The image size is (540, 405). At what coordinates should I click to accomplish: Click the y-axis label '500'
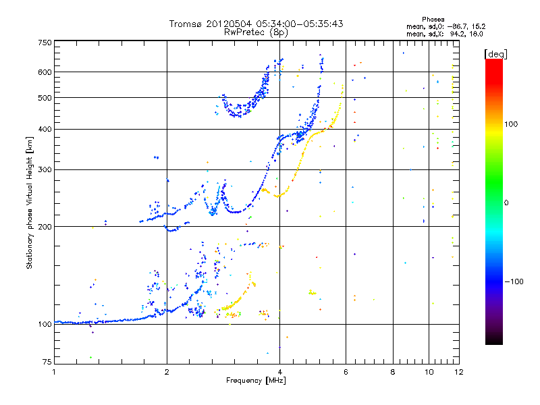45,98
